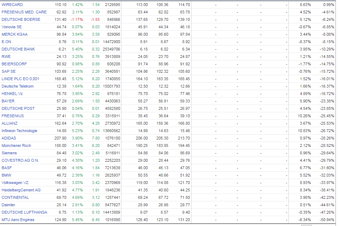Viewport: 338px width, 226px height.
Task: Open the Daimler stock link
Action: coord(8,205)
